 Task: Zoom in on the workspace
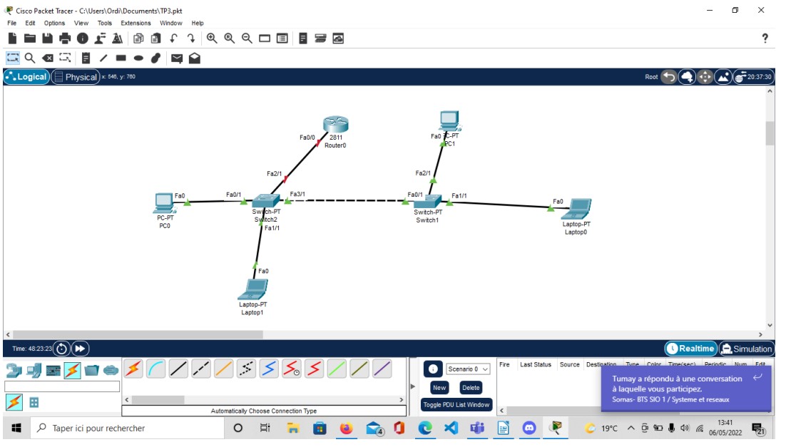click(x=212, y=38)
